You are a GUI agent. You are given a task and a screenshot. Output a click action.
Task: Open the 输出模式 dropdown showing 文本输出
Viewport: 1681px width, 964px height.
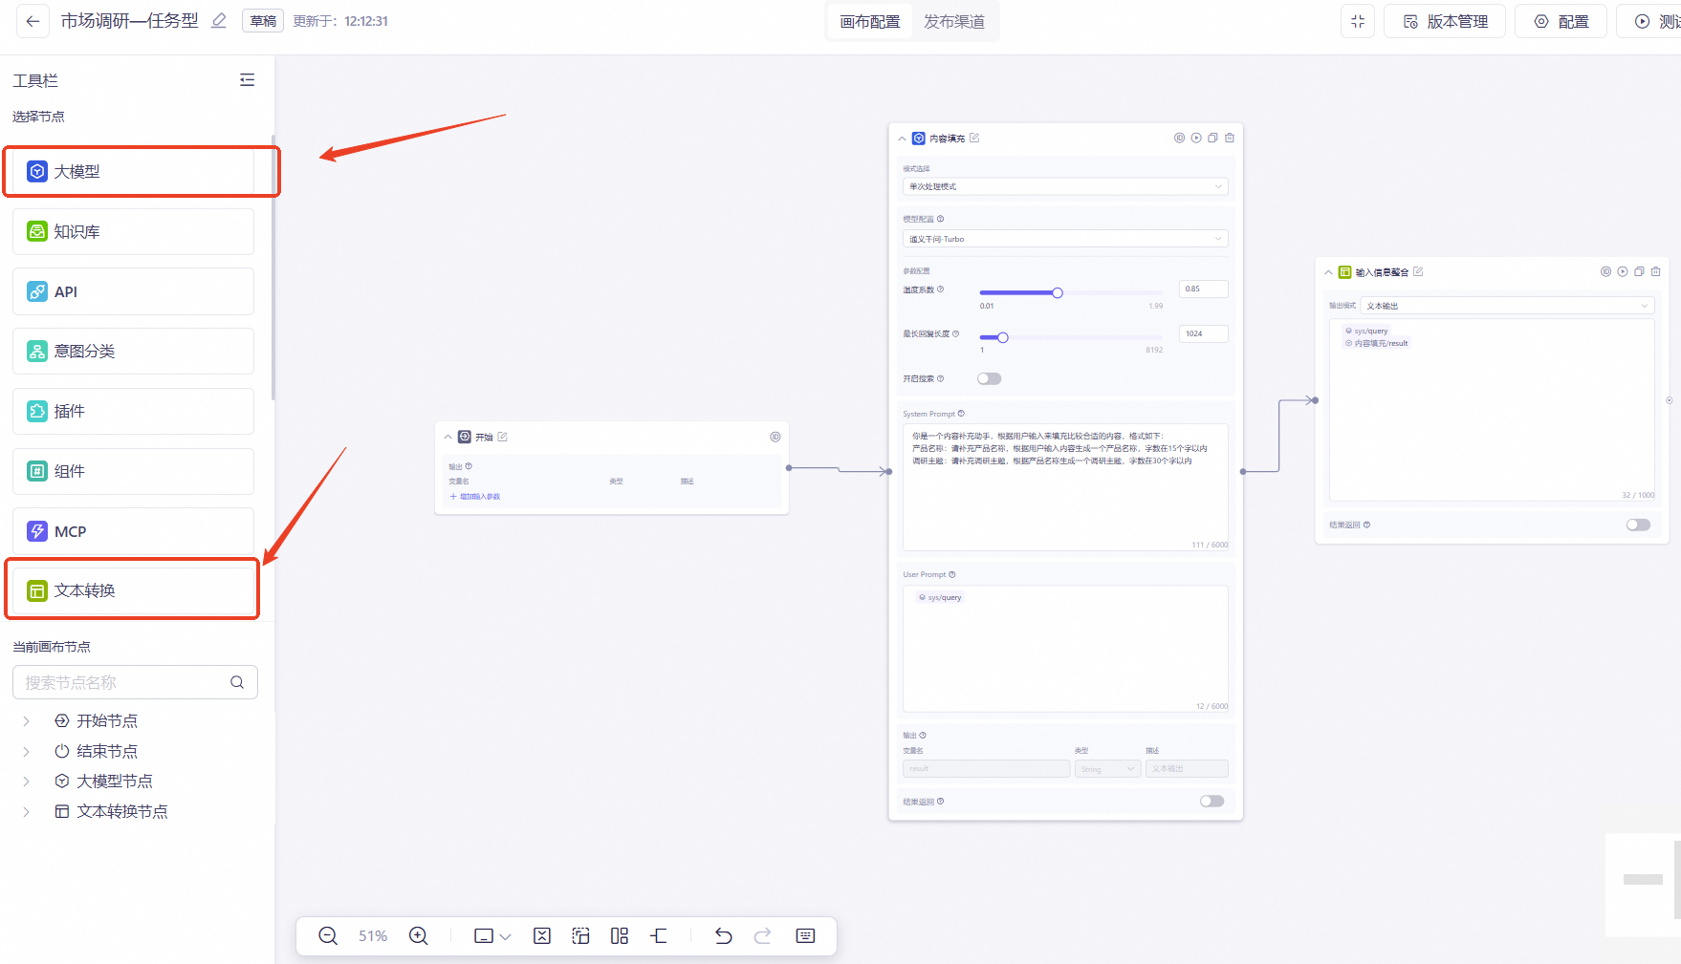click(x=1507, y=306)
